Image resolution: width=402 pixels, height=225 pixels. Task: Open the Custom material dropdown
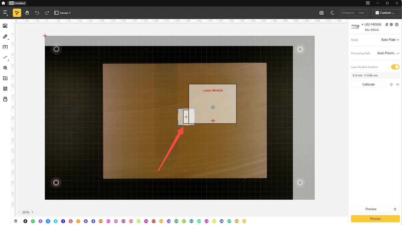385,13
